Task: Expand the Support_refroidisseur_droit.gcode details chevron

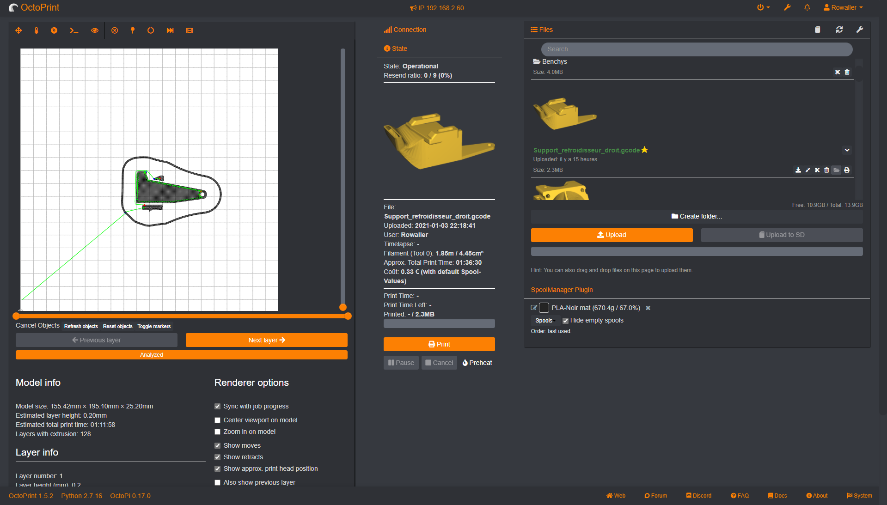Action: click(x=847, y=150)
